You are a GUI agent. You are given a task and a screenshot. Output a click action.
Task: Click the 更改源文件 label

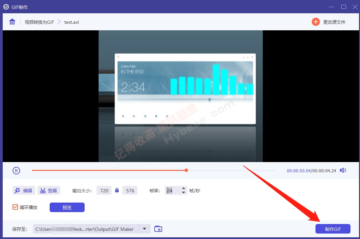(x=334, y=22)
